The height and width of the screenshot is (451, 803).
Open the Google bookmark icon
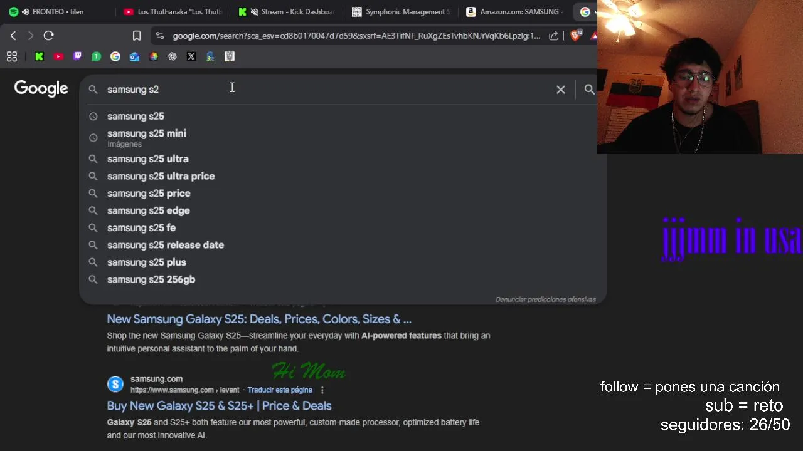tap(115, 56)
